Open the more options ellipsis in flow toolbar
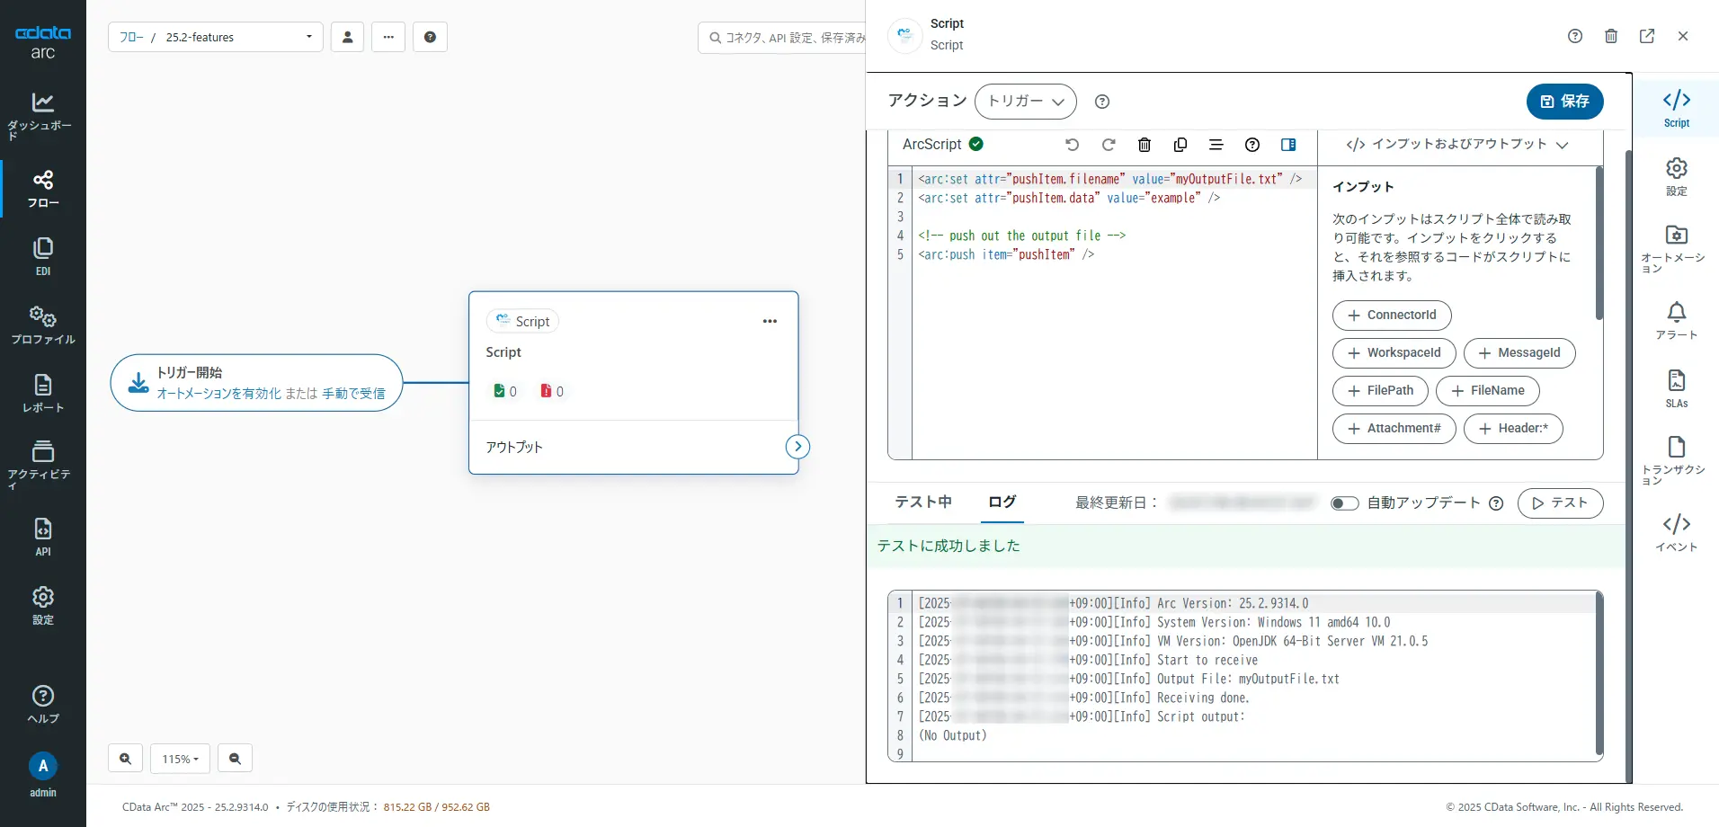 (x=388, y=37)
